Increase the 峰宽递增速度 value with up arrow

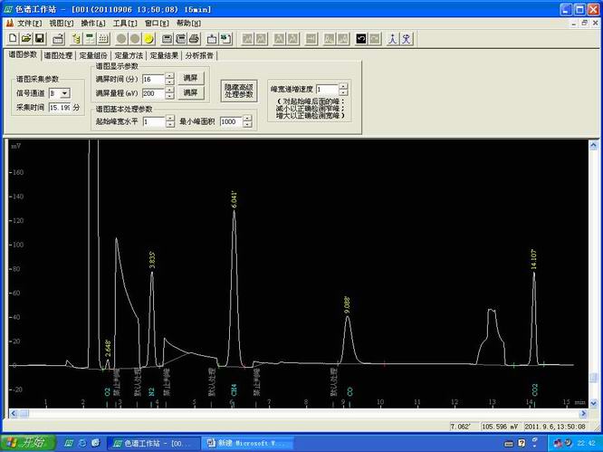343,86
